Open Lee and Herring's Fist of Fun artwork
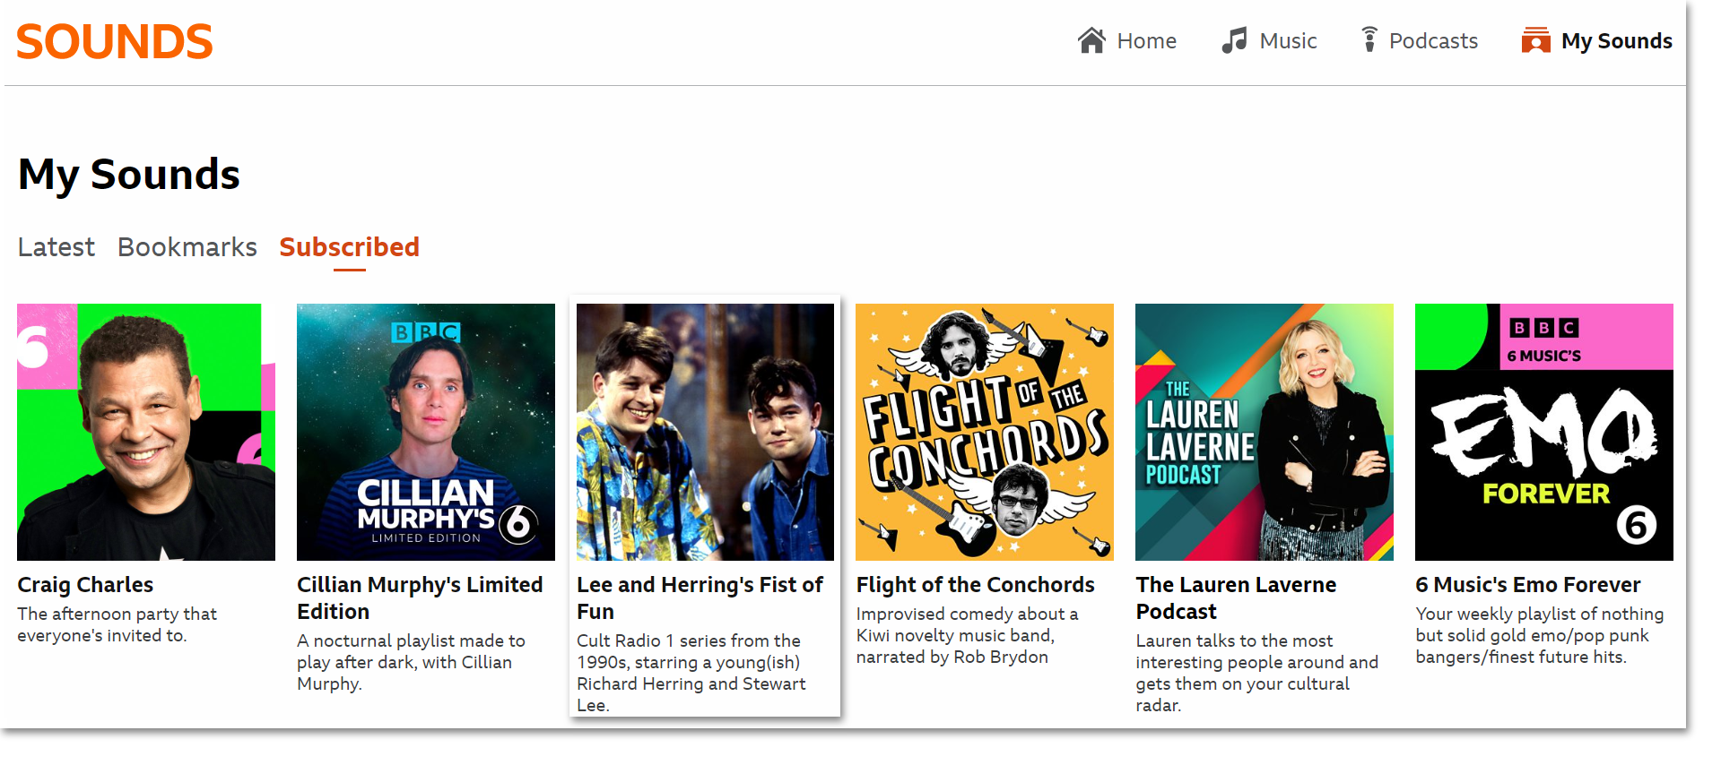The width and height of the screenshot is (1721, 765). (x=706, y=432)
